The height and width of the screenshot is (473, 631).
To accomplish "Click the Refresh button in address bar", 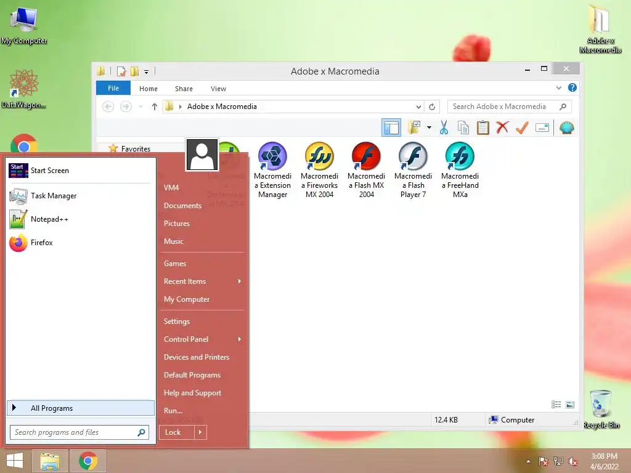I will tap(432, 107).
